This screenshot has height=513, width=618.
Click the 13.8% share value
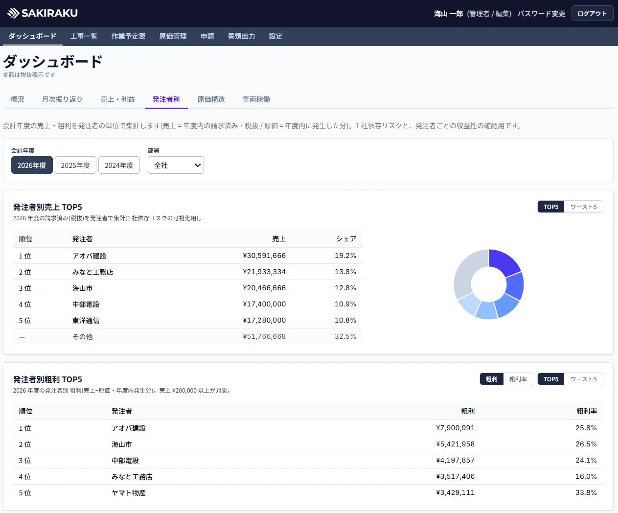tap(345, 272)
